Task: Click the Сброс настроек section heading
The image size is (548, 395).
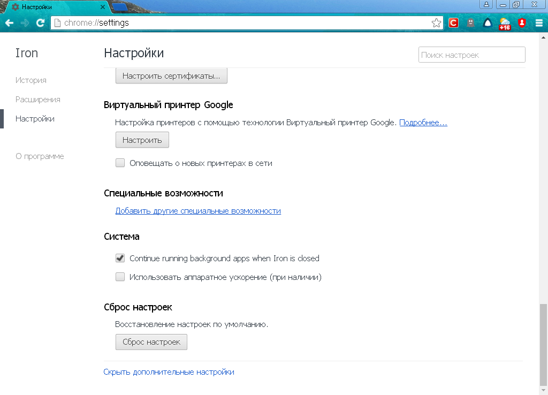Action: [138, 307]
